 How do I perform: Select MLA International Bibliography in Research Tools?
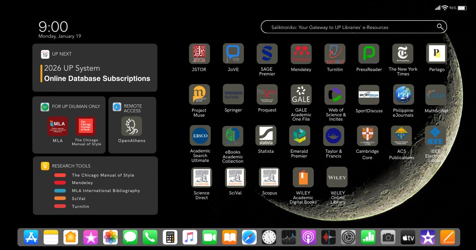tap(106, 191)
